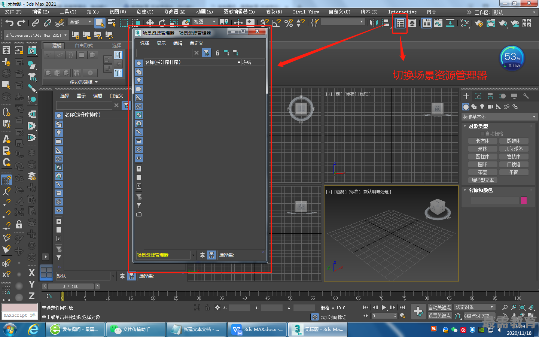This screenshot has height=337, width=539.
Task: Choose the Rectangular Selection Region tool
Action: pyautogui.click(x=124, y=23)
